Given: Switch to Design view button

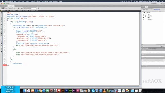Looking at the screenshot, I should pyautogui.click(x=10, y=8).
